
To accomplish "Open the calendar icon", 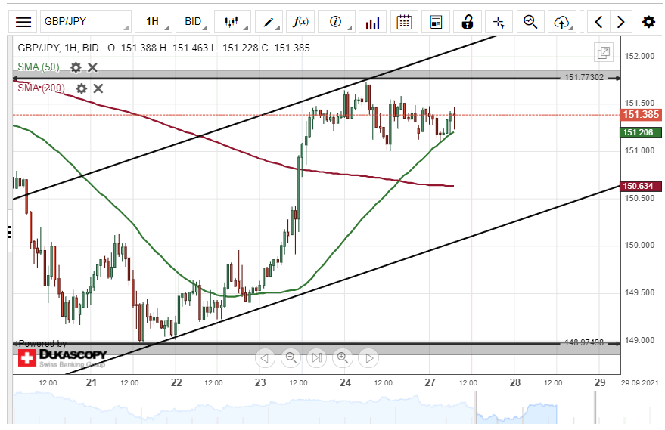I will [404, 22].
